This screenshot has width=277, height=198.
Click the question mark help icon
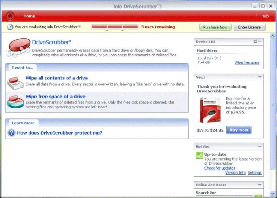pos(11,133)
